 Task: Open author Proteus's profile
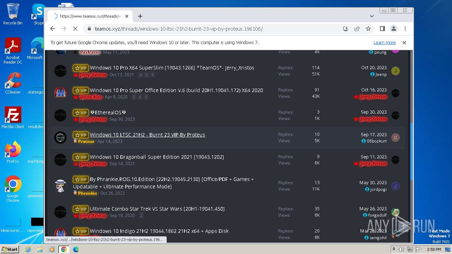86,141
